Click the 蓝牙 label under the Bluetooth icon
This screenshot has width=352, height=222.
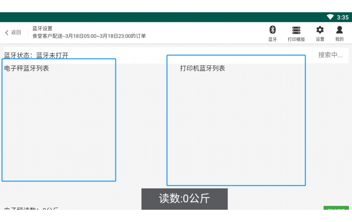pyautogui.click(x=272, y=39)
